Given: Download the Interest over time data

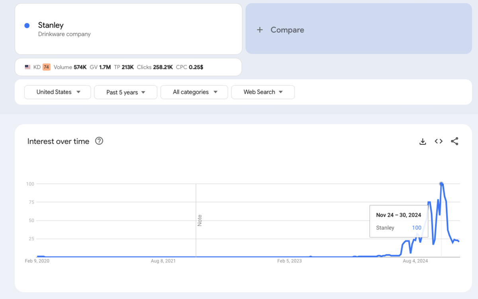Looking at the screenshot, I should coord(423,141).
